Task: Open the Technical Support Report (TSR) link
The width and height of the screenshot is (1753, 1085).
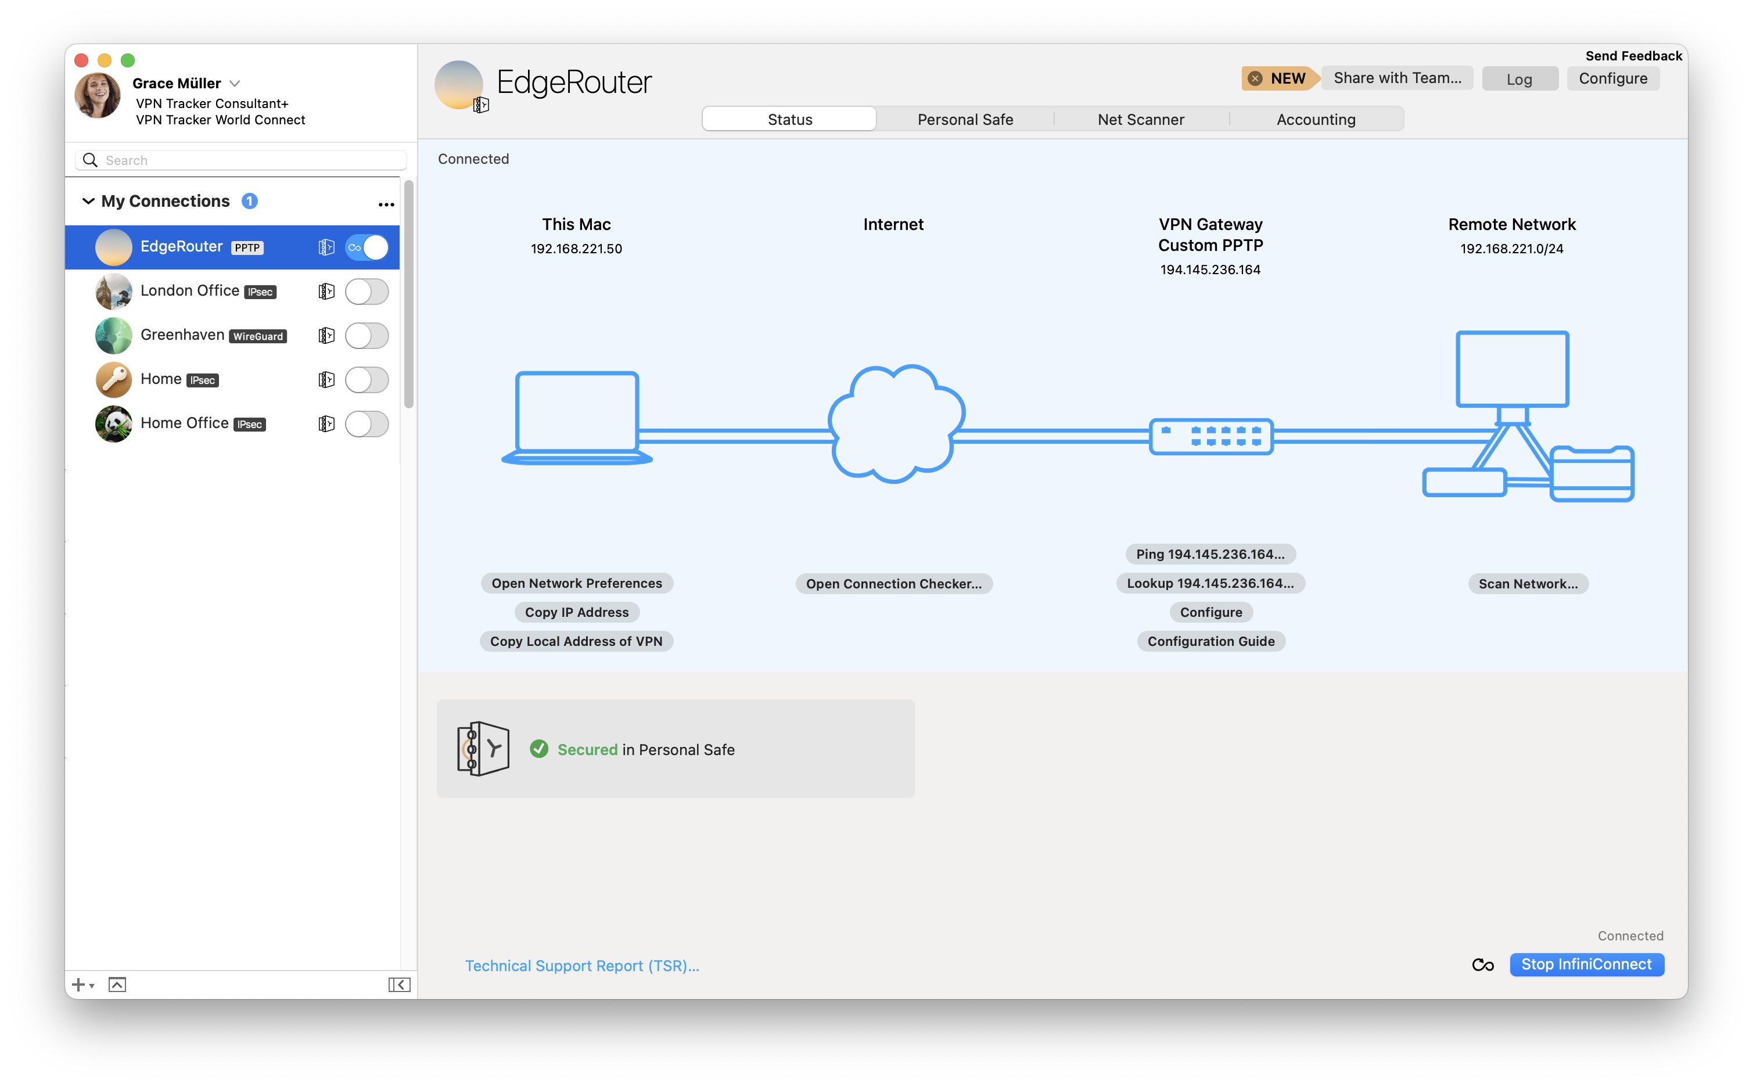Action: point(581,966)
